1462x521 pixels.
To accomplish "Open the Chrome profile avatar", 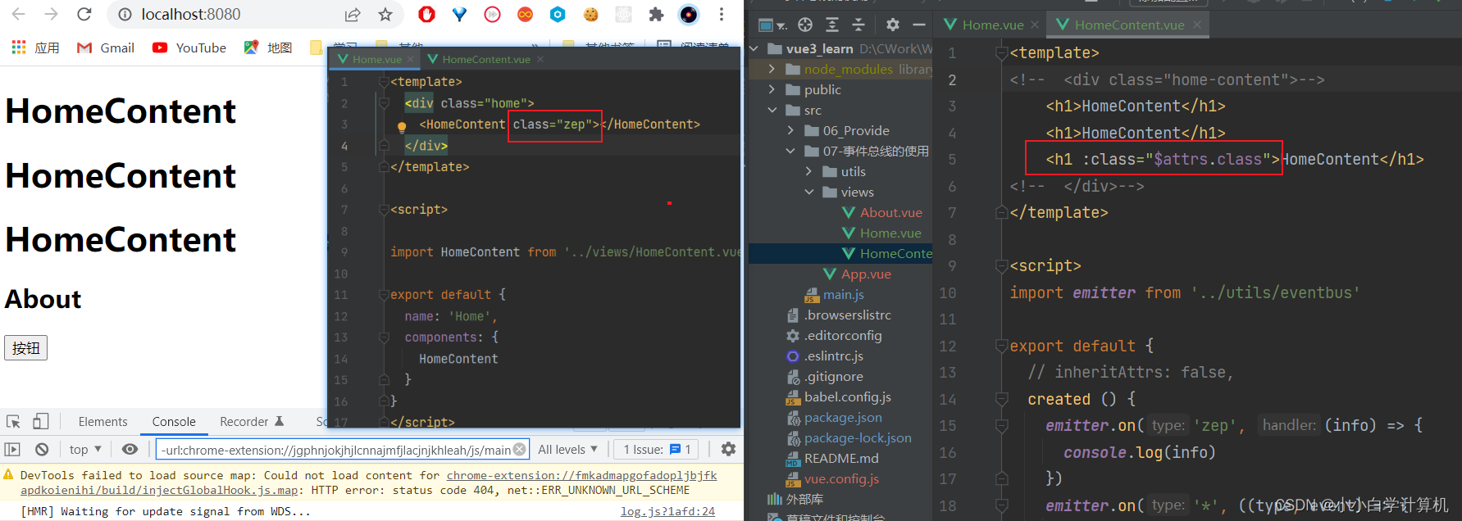I will click(689, 14).
